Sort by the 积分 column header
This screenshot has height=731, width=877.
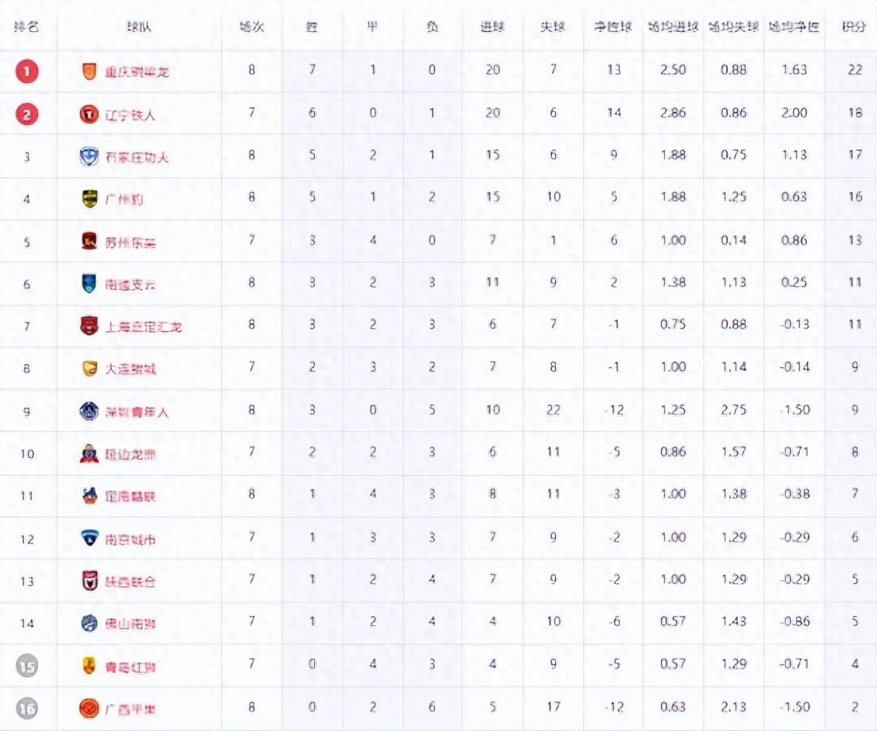point(854,26)
